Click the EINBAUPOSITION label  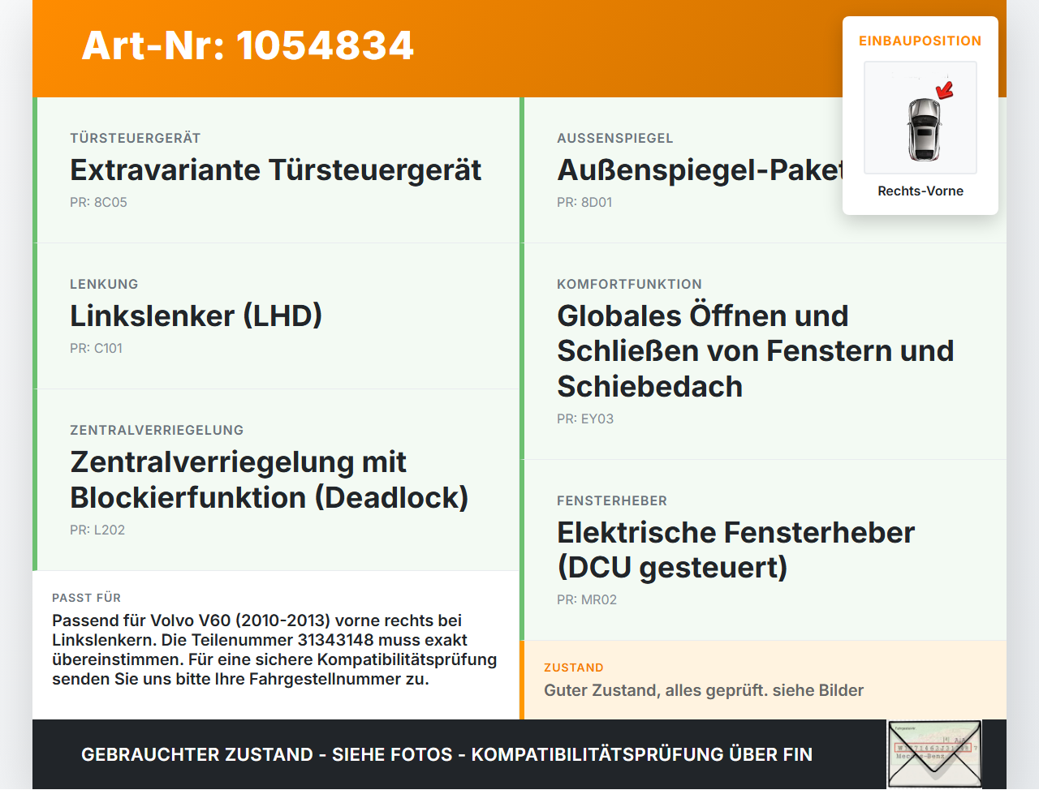[x=920, y=41]
